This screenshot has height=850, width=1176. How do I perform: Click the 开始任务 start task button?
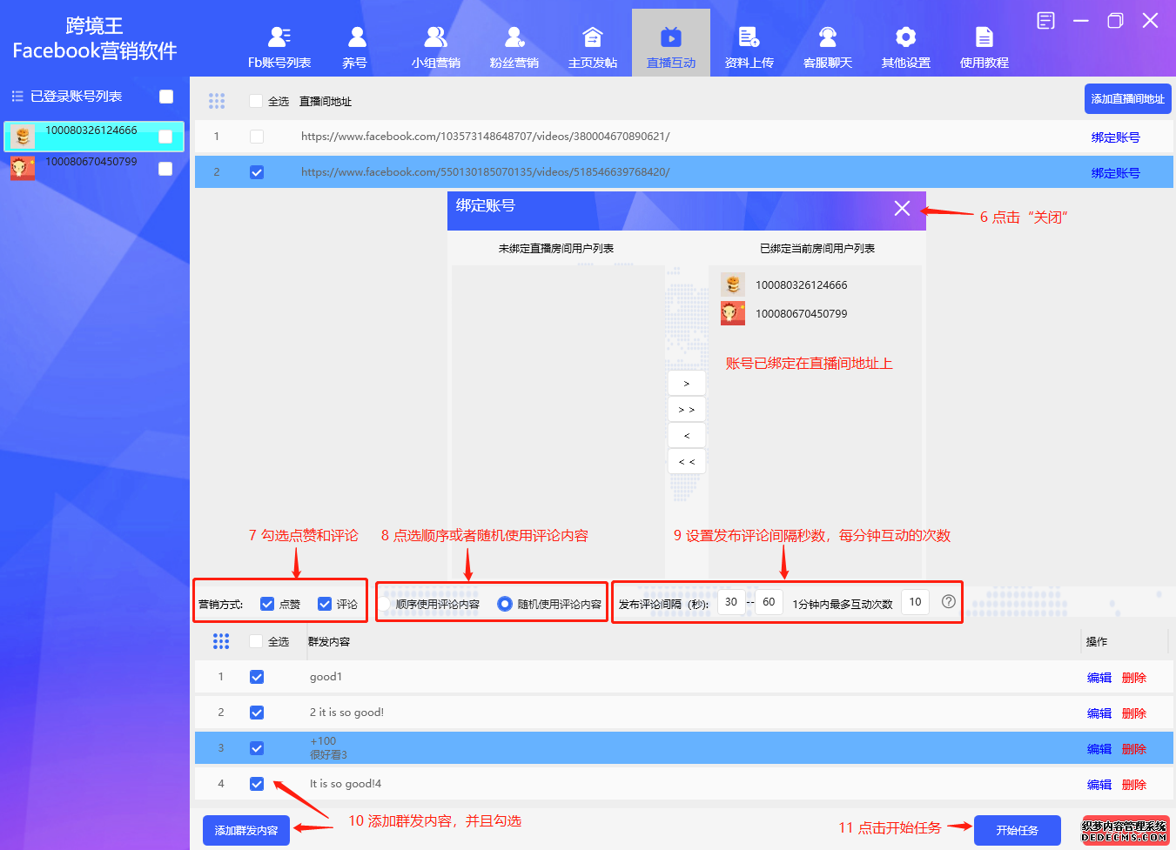tap(1017, 831)
